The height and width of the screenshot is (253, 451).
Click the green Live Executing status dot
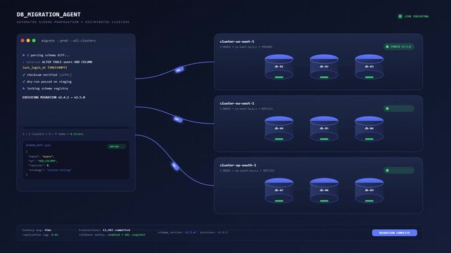[x=400, y=16]
